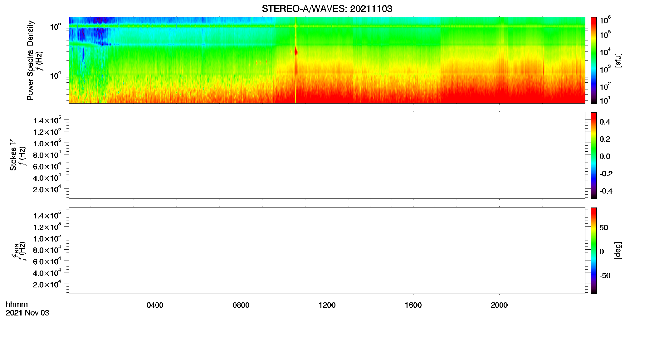654x337 pixels.
Task: Click the [deg] unit label
Action: pos(618,251)
